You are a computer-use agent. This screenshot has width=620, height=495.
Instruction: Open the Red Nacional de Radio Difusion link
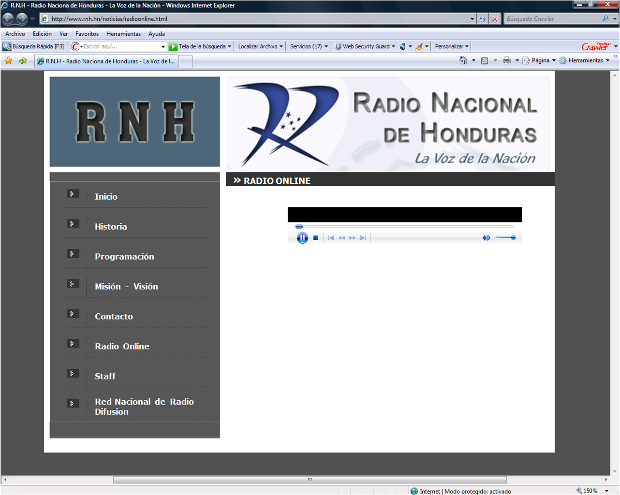coord(144,407)
